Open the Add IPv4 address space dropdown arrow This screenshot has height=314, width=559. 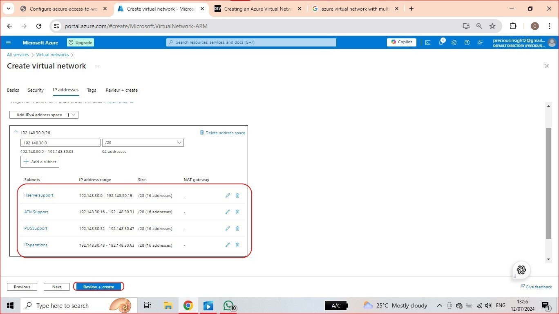[x=73, y=115]
